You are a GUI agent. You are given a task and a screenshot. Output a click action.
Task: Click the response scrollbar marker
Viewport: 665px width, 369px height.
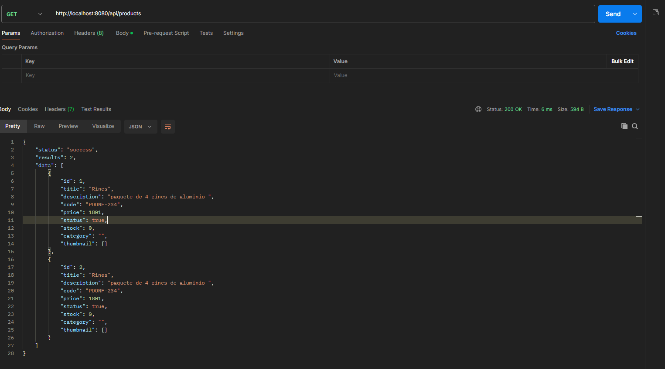point(639,216)
